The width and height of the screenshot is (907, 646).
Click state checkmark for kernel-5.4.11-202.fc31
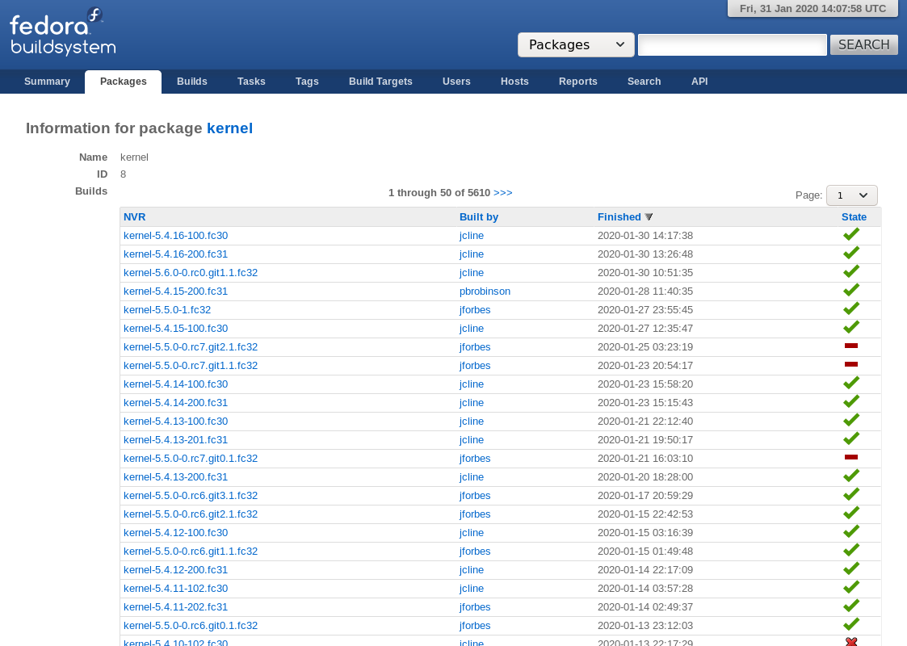pos(851,606)
